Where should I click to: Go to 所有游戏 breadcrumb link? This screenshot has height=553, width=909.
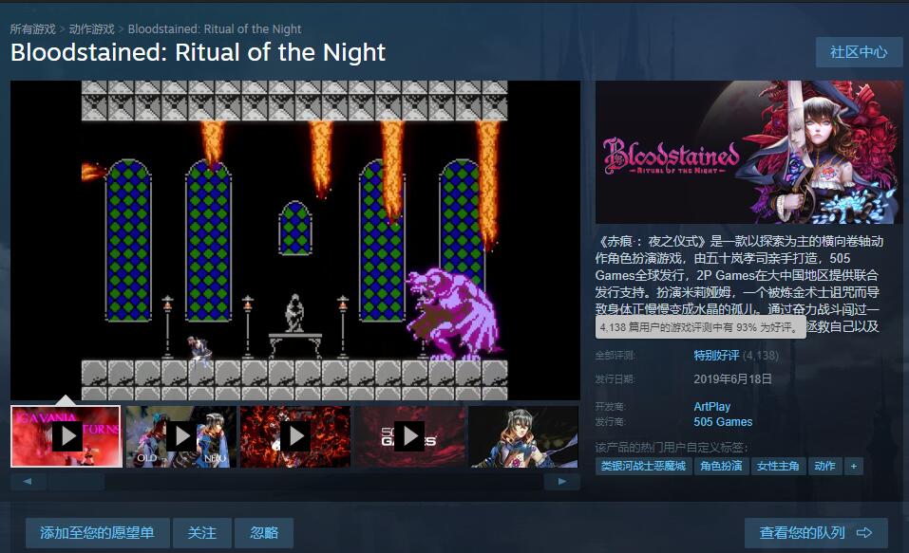pos(32,29)
